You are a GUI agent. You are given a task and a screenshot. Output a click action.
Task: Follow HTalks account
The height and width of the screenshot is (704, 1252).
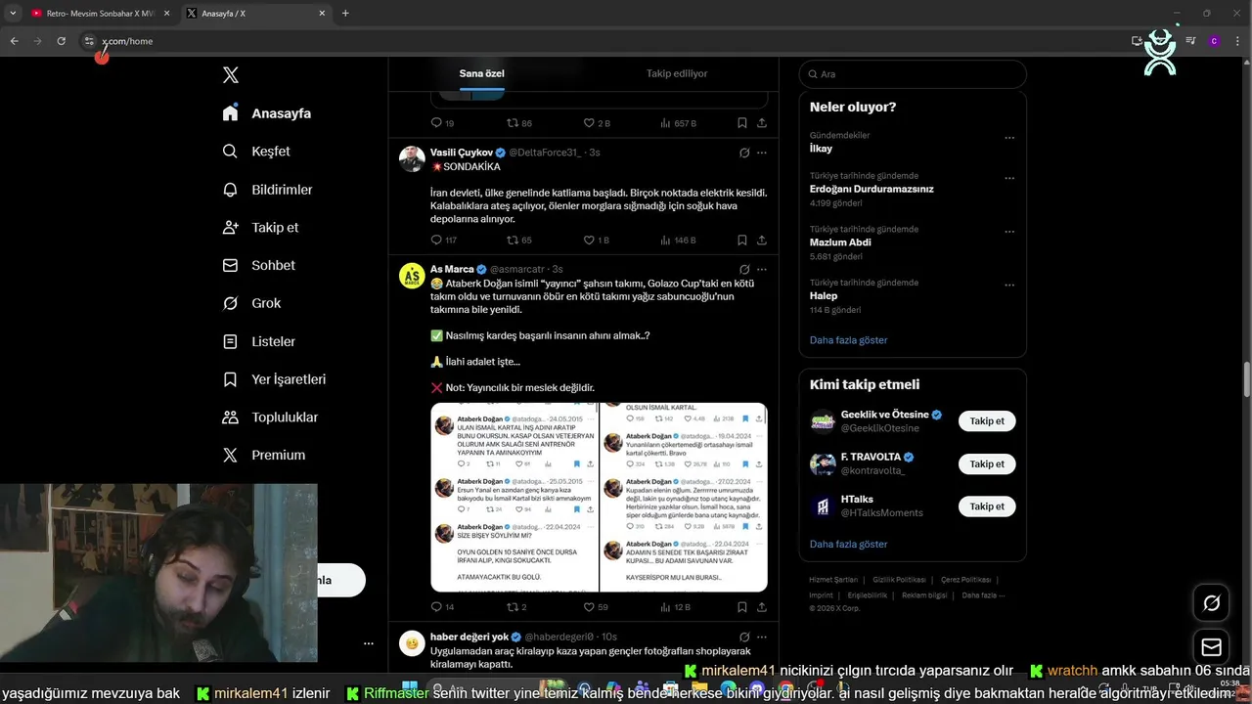pyautogui.click(x=987, y=506)
